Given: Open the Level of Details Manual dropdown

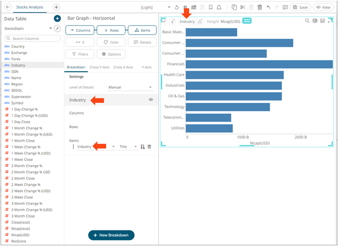Looking at the screenshot, I should (x=130, y=87).
